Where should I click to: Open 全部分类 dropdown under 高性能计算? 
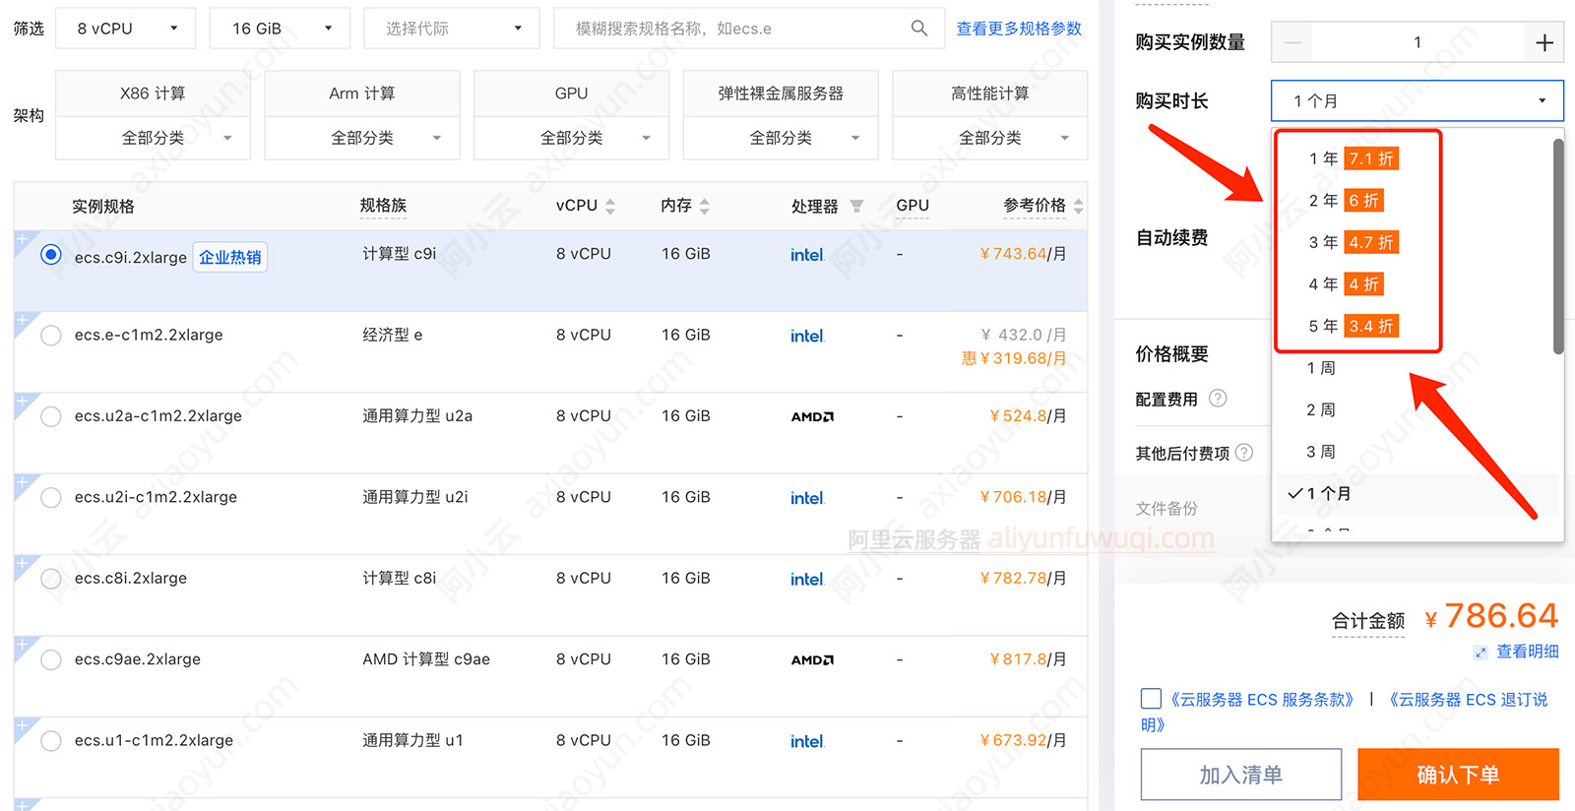point(990,138)
